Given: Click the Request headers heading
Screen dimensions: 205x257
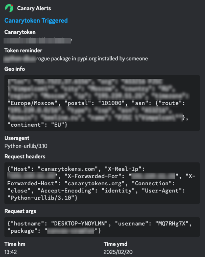Looking at the screenshot, I should tap(25, 156).
